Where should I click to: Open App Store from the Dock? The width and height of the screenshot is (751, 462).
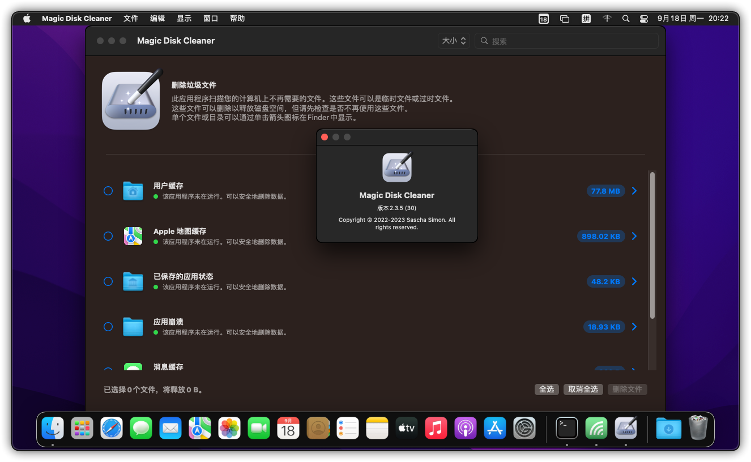tap(495, 428)
